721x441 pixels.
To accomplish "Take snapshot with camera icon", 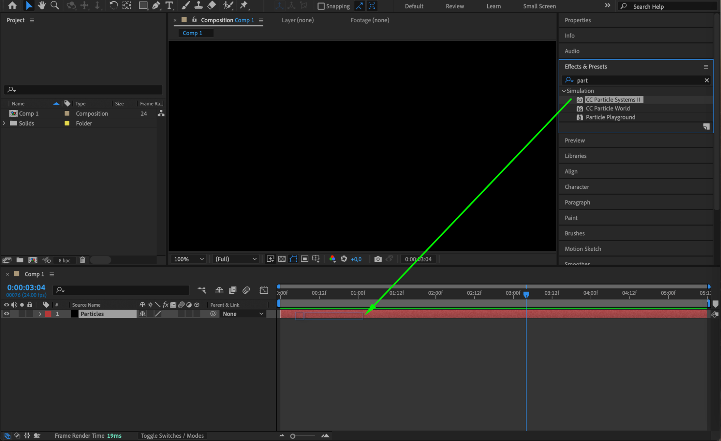I will point(378,259).
